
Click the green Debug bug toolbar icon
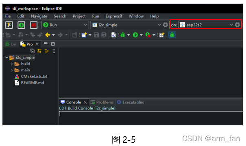pos(123,35)
